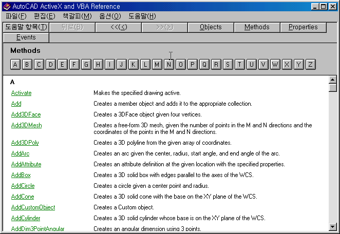The width and height of the screenshot is (340, 234).
Task: Jump to letter B methods
Action: (27, 65)
